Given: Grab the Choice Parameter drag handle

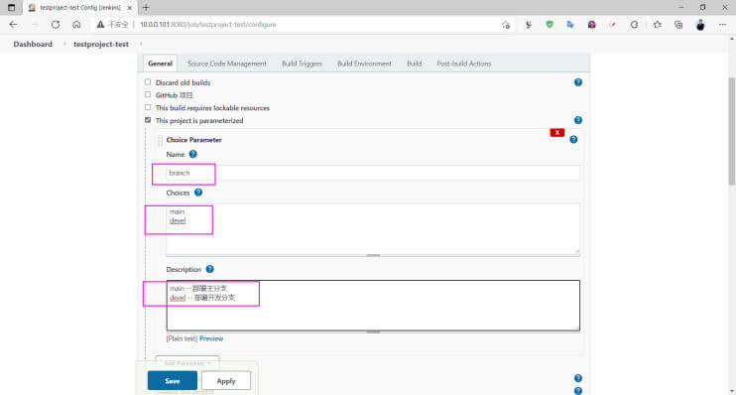Looking at the screenshot, I should tap(160, 140).
